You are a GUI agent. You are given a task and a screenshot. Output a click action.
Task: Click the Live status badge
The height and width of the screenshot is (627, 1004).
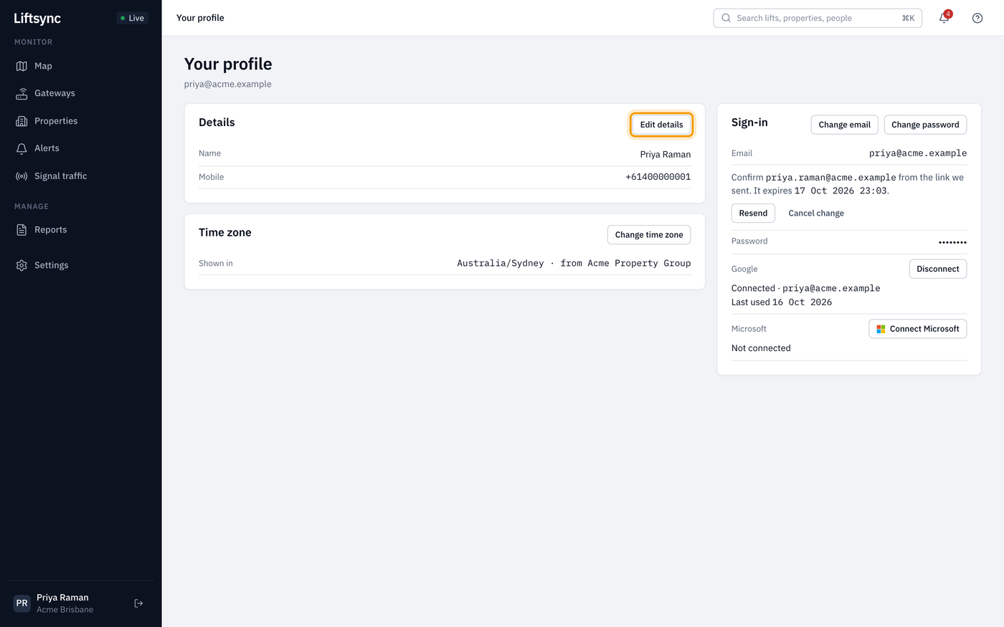point(132,18)
